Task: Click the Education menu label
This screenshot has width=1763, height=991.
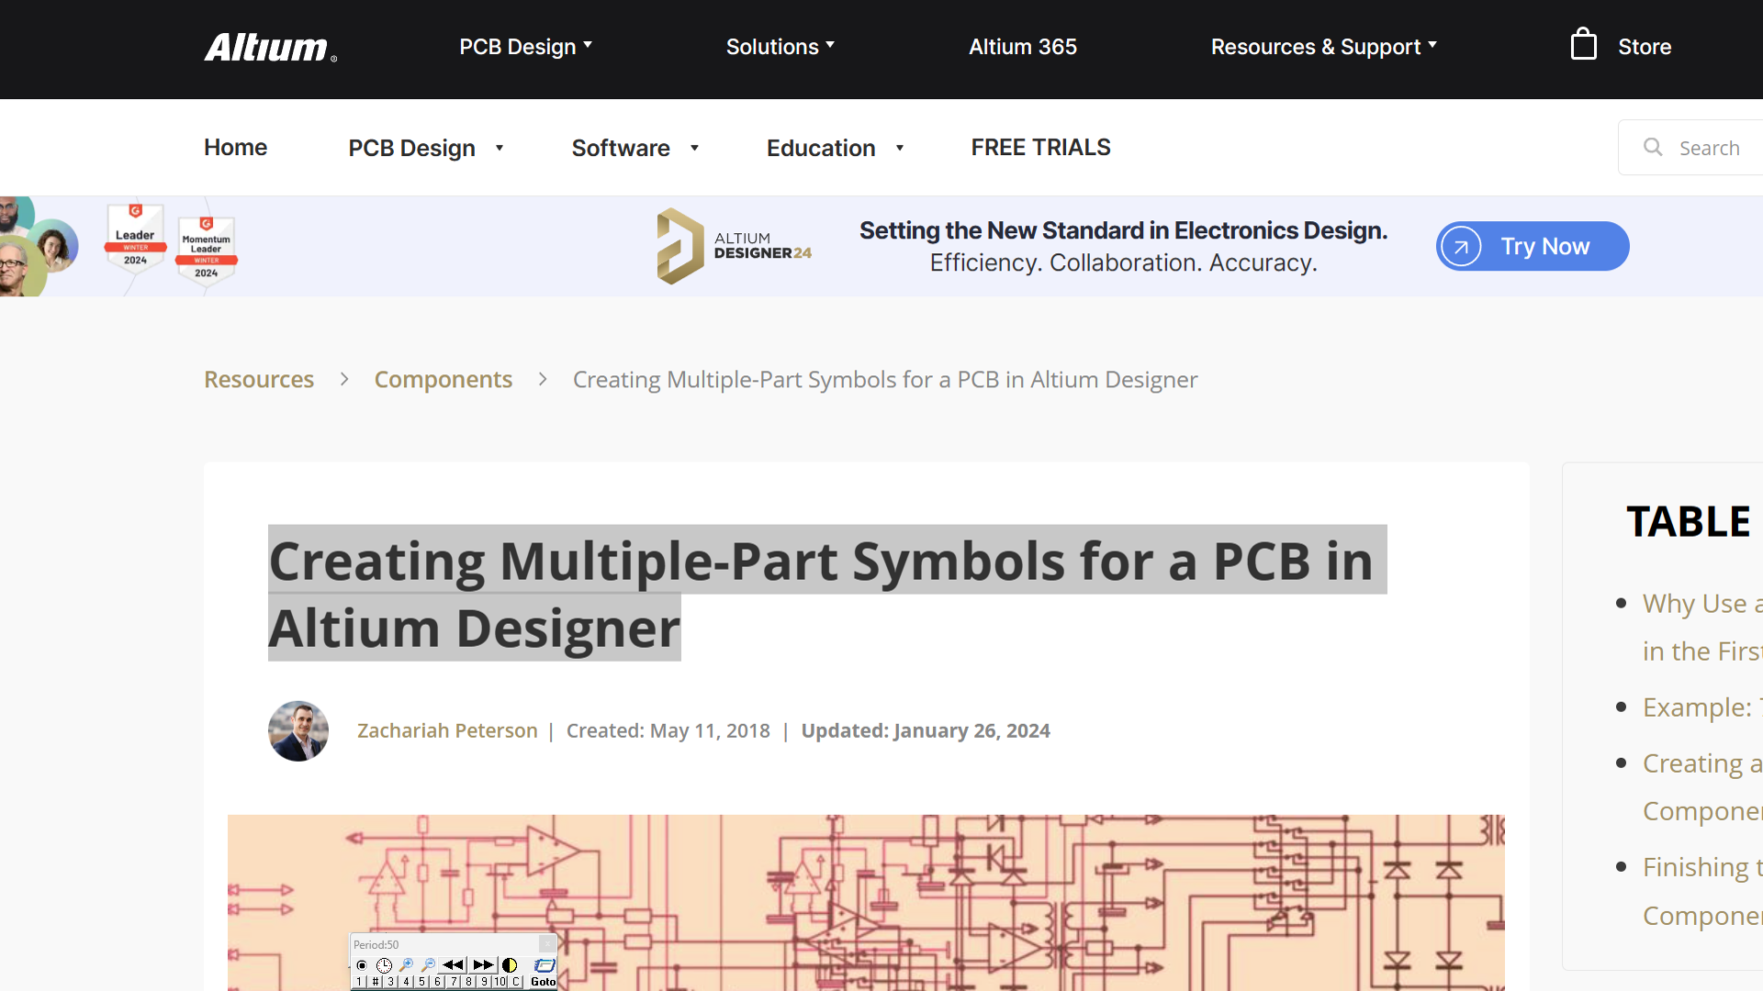Action: pos(821,148)
